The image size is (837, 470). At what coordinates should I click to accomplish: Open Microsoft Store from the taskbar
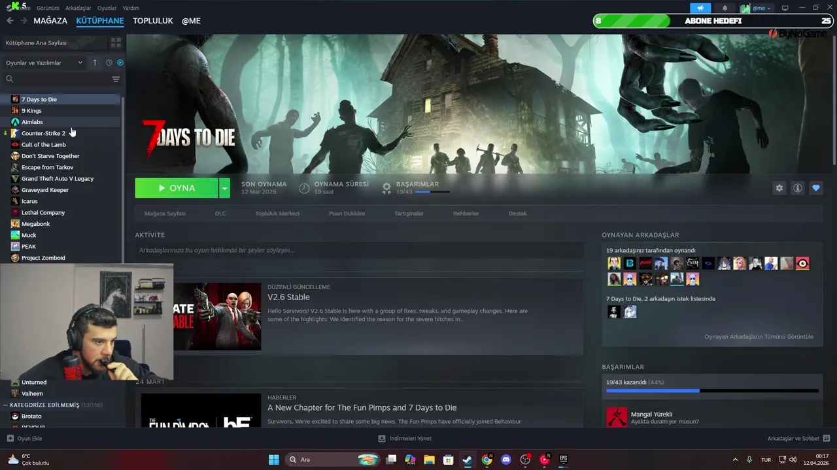click(x=448, y=460)
